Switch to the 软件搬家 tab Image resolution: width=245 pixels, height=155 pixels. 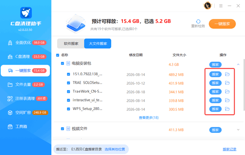[x=71, y=43]
